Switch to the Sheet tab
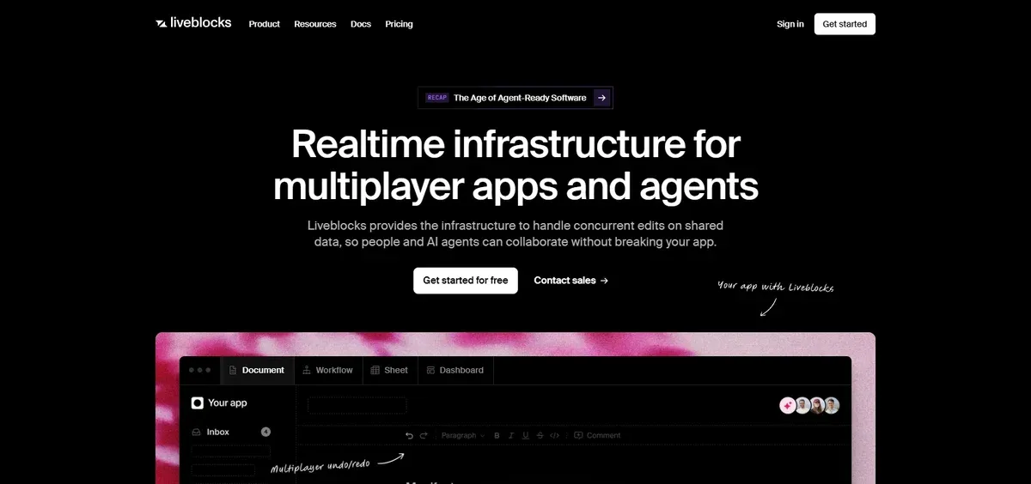The height and width of the screenshot is (484, 1031). click(390, 370)
